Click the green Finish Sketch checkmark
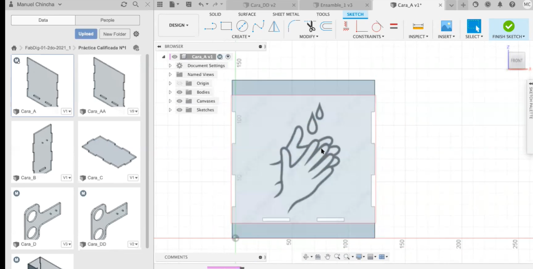Viewport: 533px width, 269px height. (508, 26)
